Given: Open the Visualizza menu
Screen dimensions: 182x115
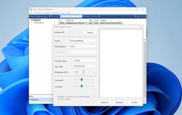Looking at the screenshot, I should coord(47,13).
